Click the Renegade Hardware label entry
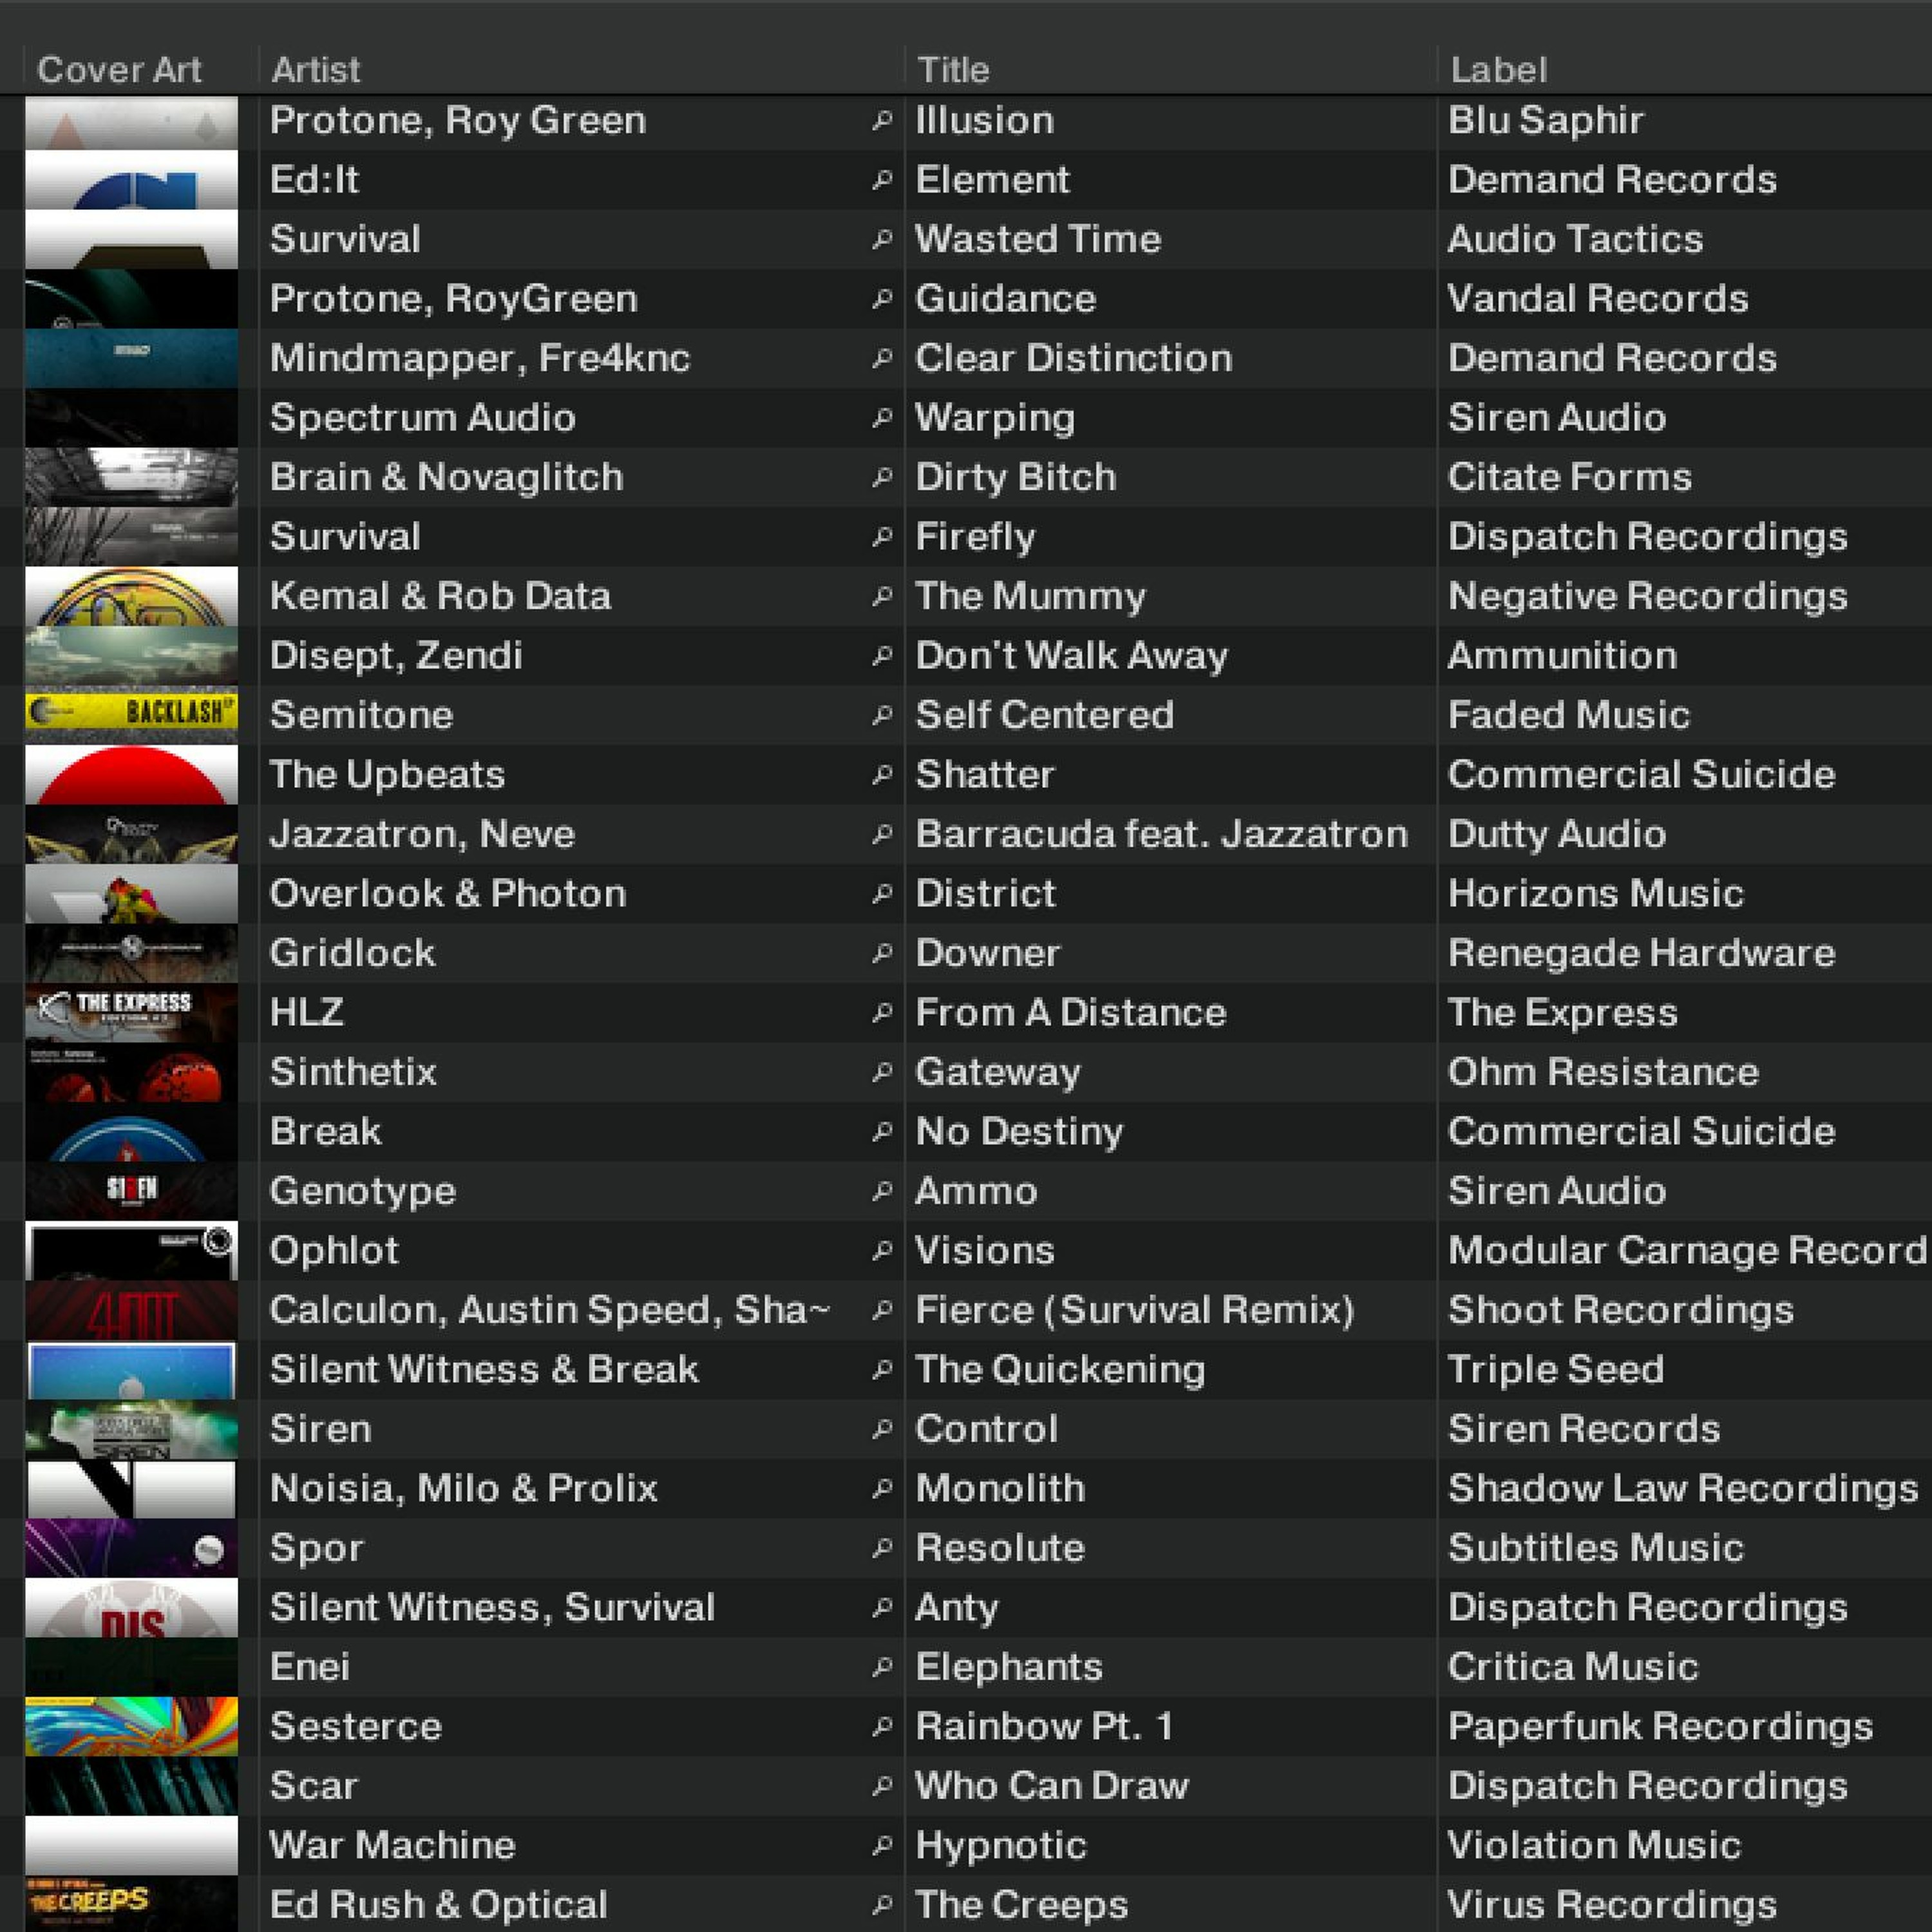Screen dimensions: 1932x1932 [1640, 953]
